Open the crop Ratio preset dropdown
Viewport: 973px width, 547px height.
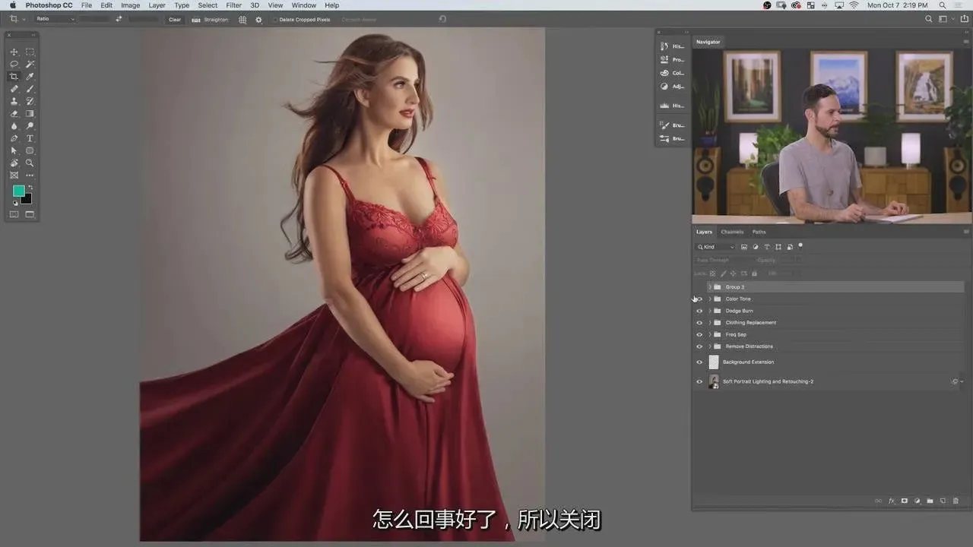pyautogui.click(x=56, y=19)
